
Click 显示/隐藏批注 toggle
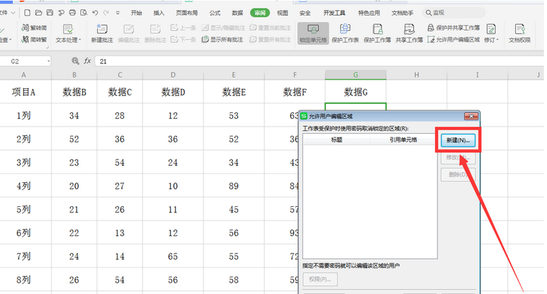click(x=223, y=27)
